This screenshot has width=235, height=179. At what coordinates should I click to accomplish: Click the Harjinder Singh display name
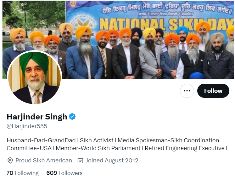[37, 117]
